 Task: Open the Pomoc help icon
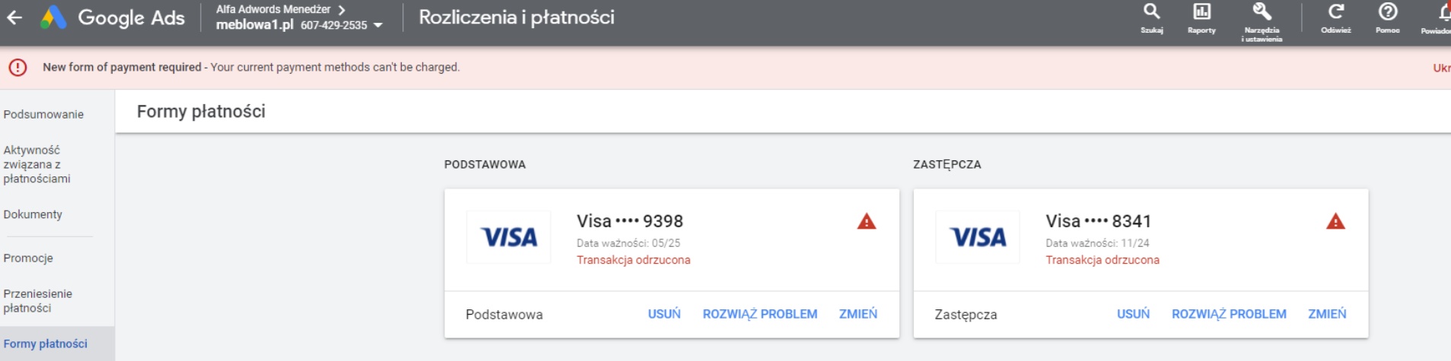(1387, 13)
